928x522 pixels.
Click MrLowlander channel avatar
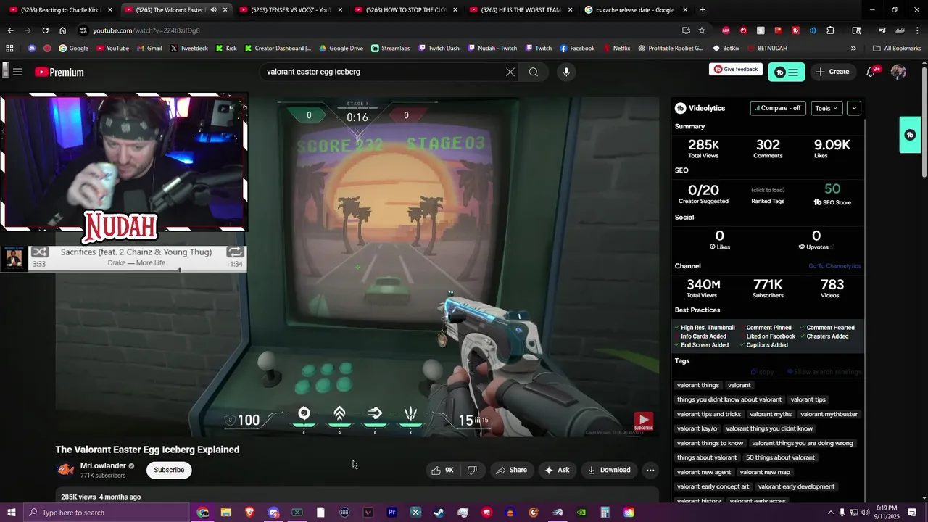click(x=65, y=470)
